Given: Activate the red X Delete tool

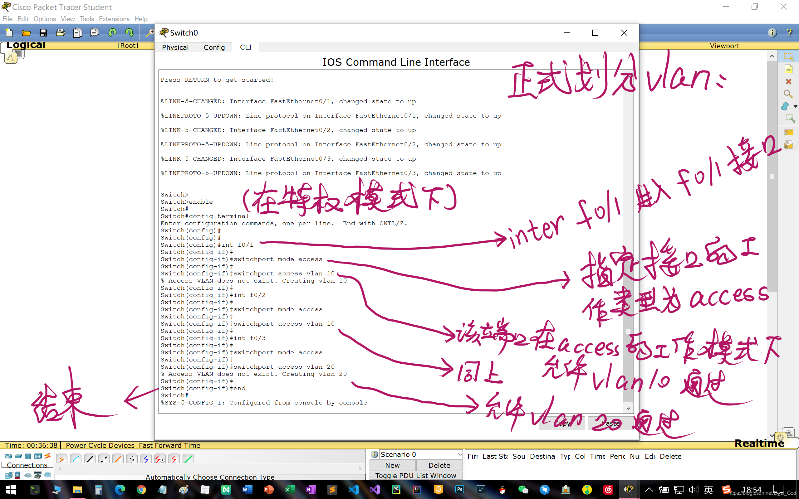Looking at the screenshot, I should (x=788, y=81).
